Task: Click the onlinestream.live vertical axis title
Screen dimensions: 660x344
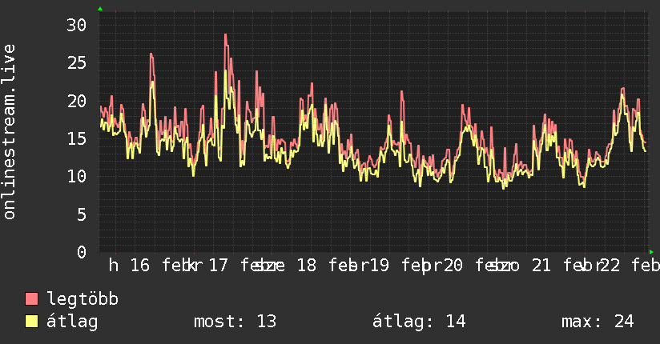Action: click(x=10, y=132)
